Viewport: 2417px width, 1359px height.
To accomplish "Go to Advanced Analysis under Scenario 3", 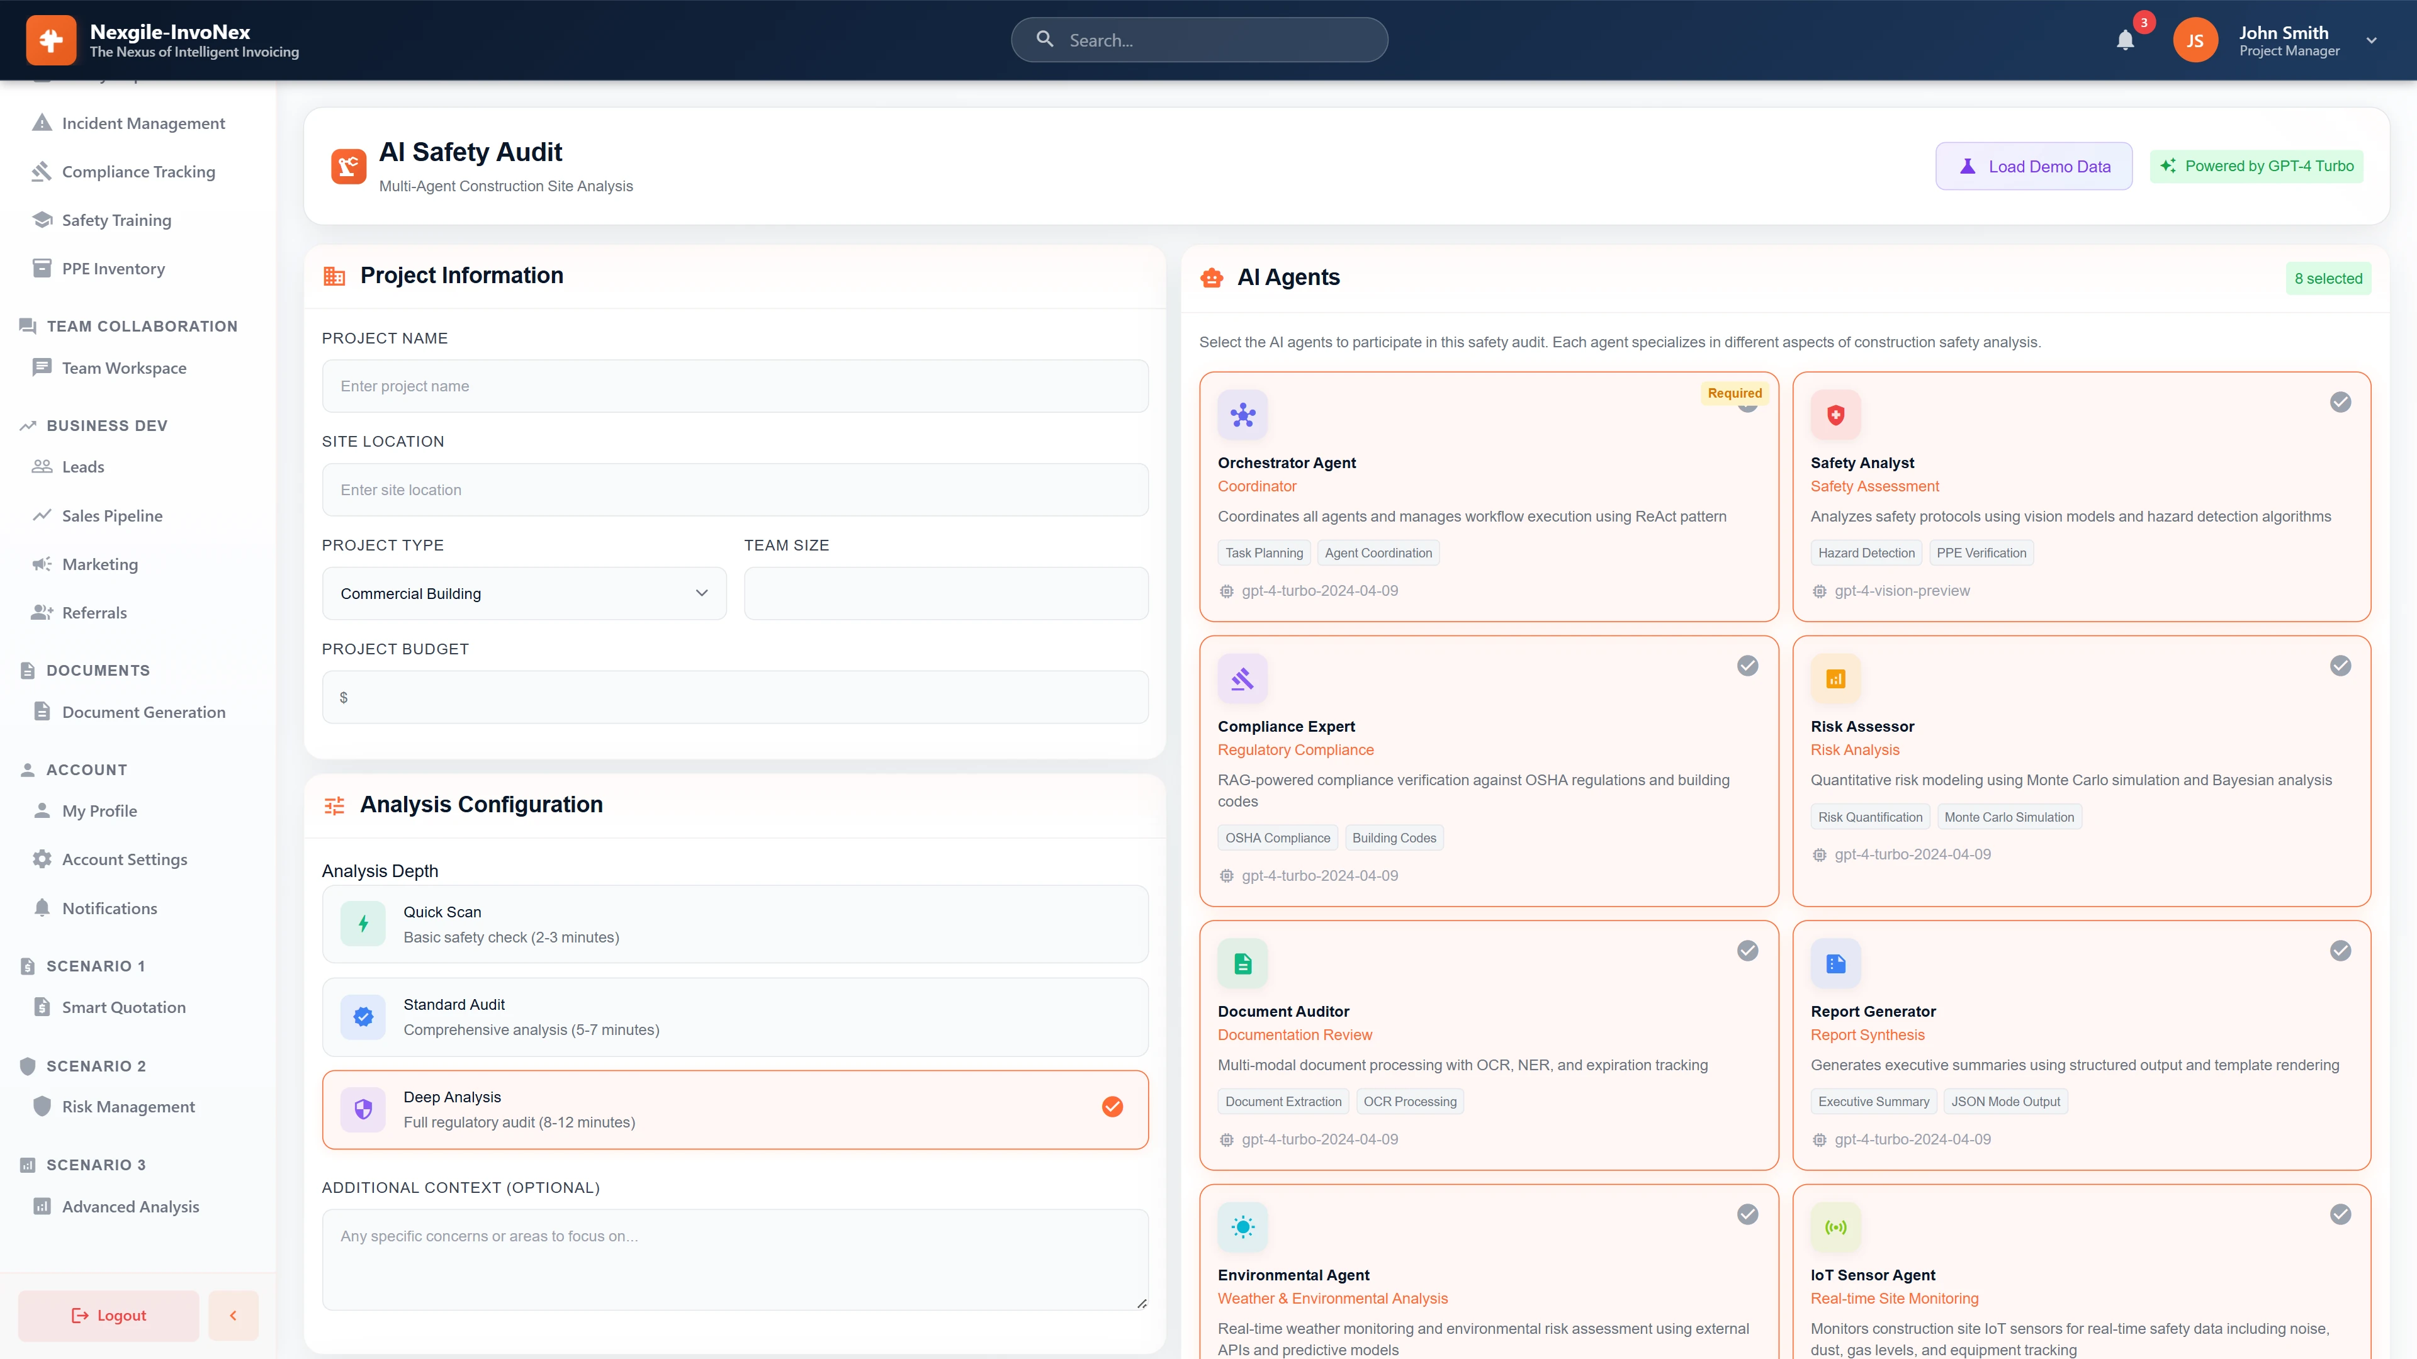I will pyautogui.click(x=130, y=1207).
